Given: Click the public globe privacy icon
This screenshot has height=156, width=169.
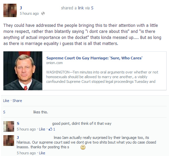Looking at the screenshot, I should [x=43, y=13].
